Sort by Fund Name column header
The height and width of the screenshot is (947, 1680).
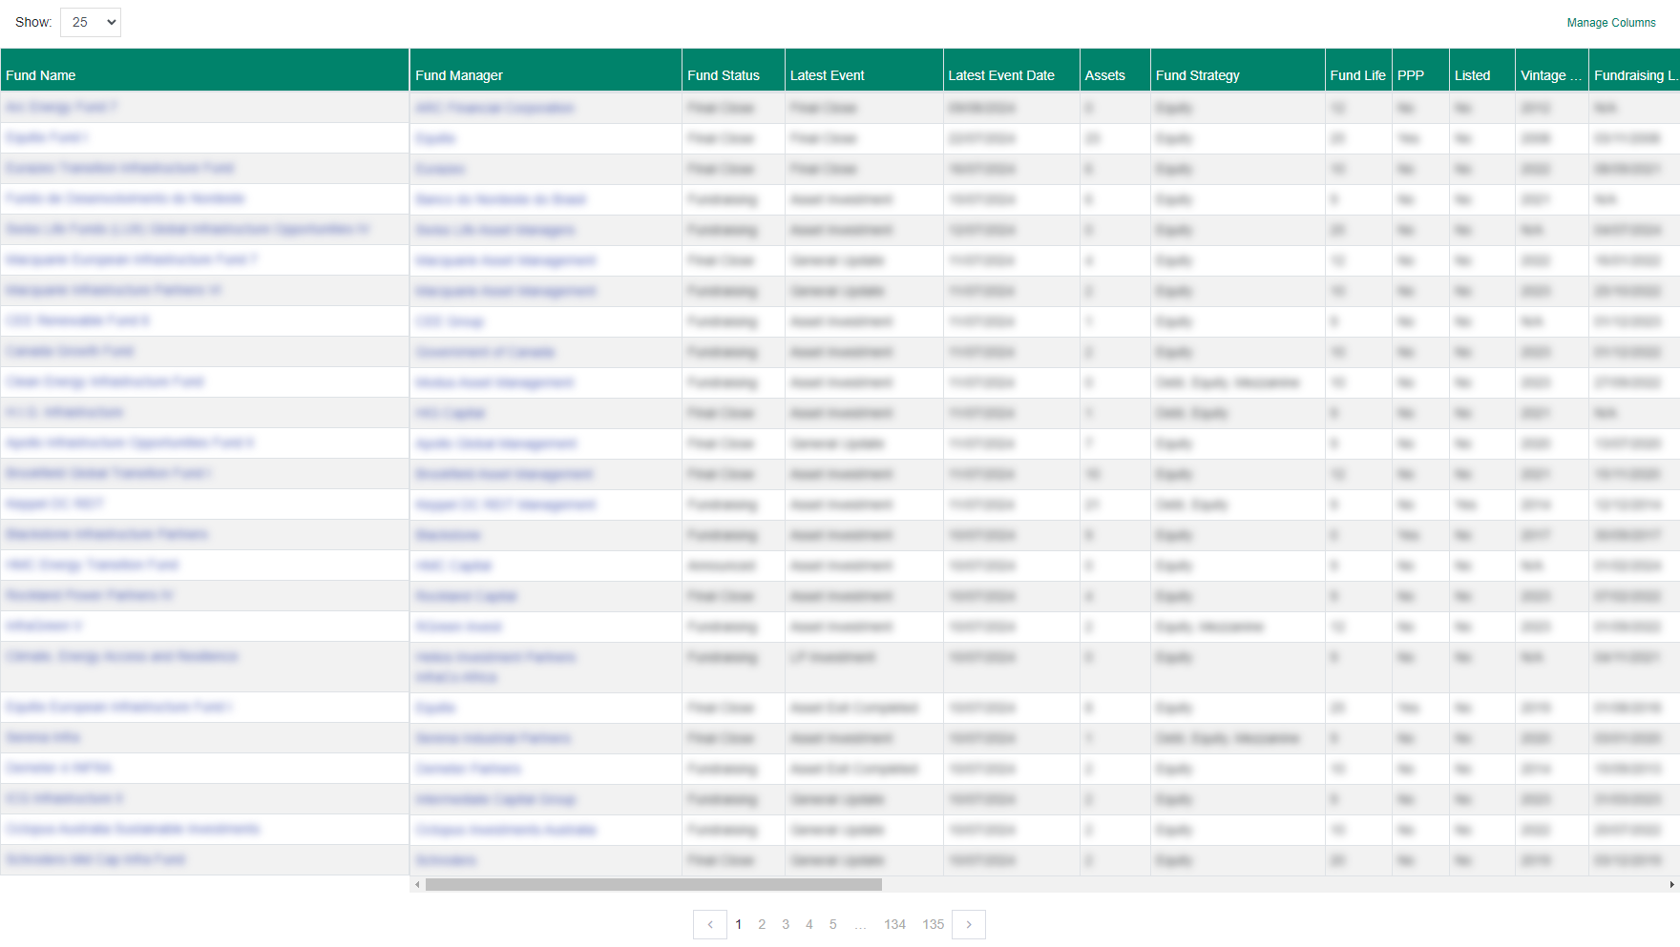tap(41, 75)
